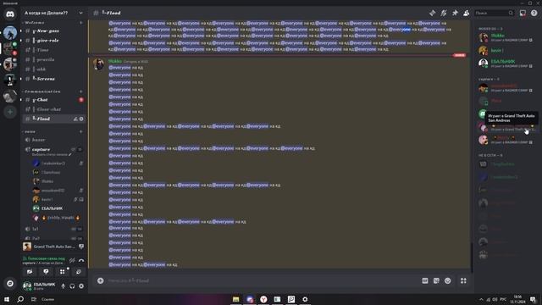542x305 pixels.
Task: Join the bazar voice channel
Action: coord(53,140)
